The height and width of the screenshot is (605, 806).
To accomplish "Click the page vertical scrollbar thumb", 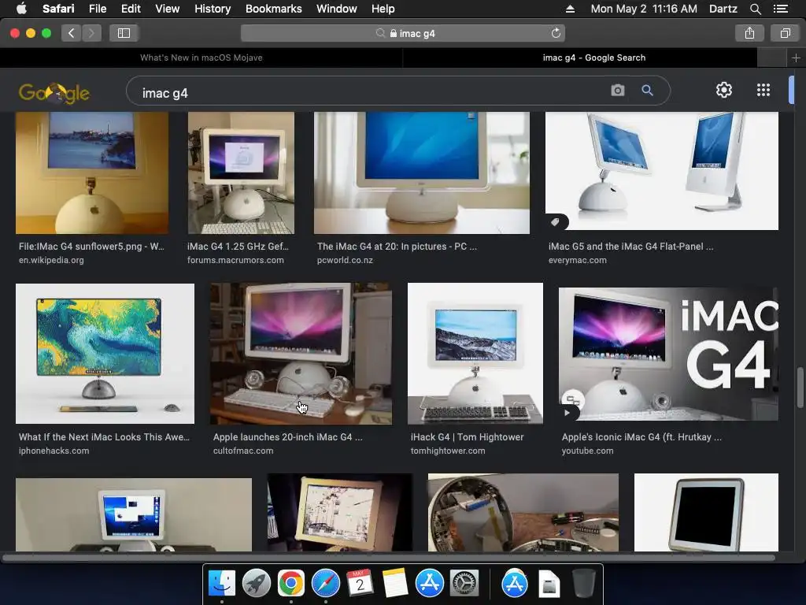I will click(800, 387).
